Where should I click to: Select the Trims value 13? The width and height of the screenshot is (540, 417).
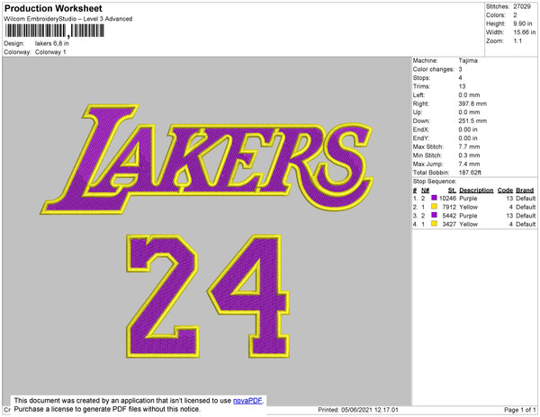point(462,86)
